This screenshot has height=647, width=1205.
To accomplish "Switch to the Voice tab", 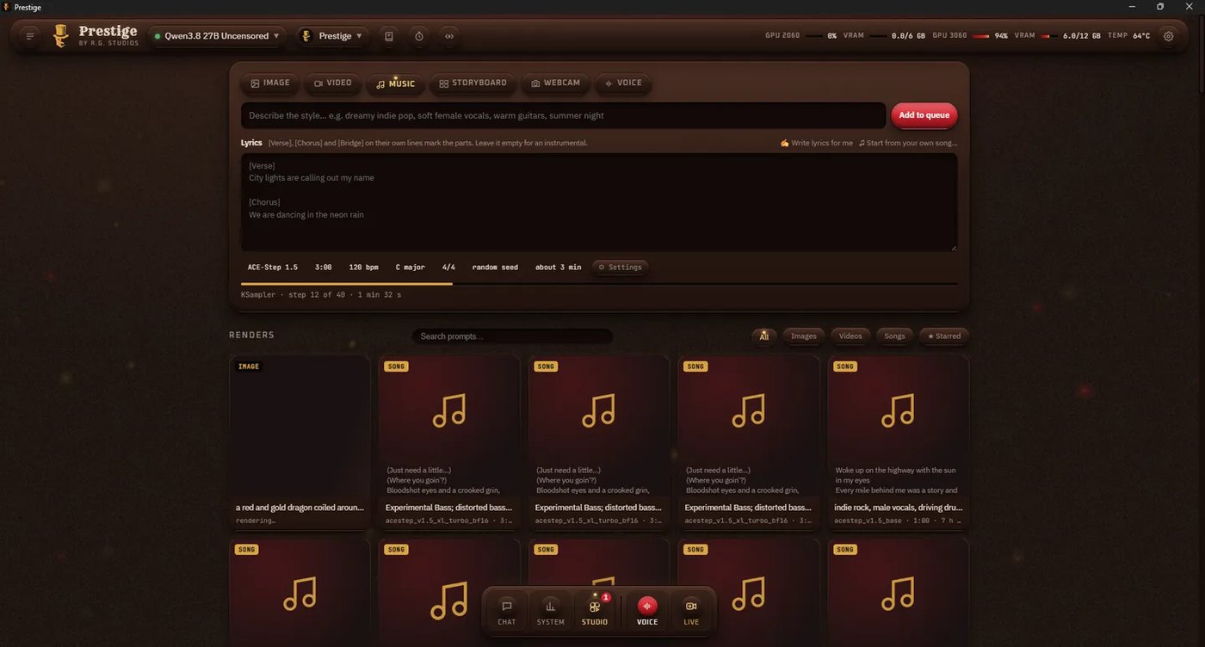I will click(x=623, y=83).
